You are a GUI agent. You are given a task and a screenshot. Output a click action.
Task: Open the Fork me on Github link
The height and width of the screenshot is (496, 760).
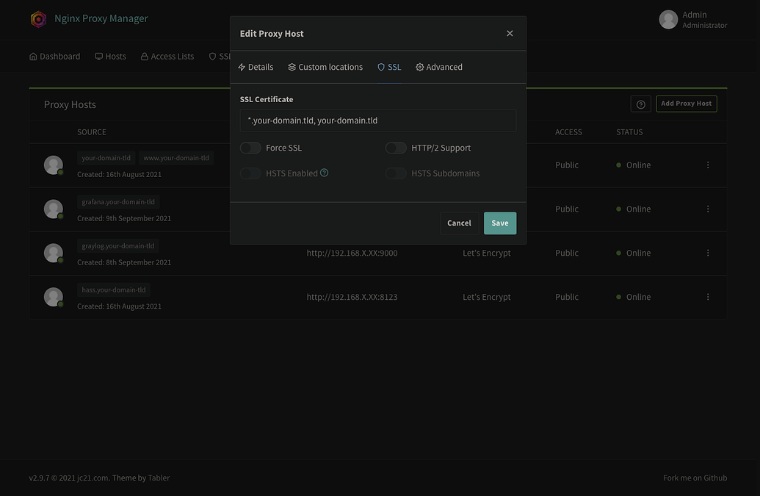click(x=695, y=477)
